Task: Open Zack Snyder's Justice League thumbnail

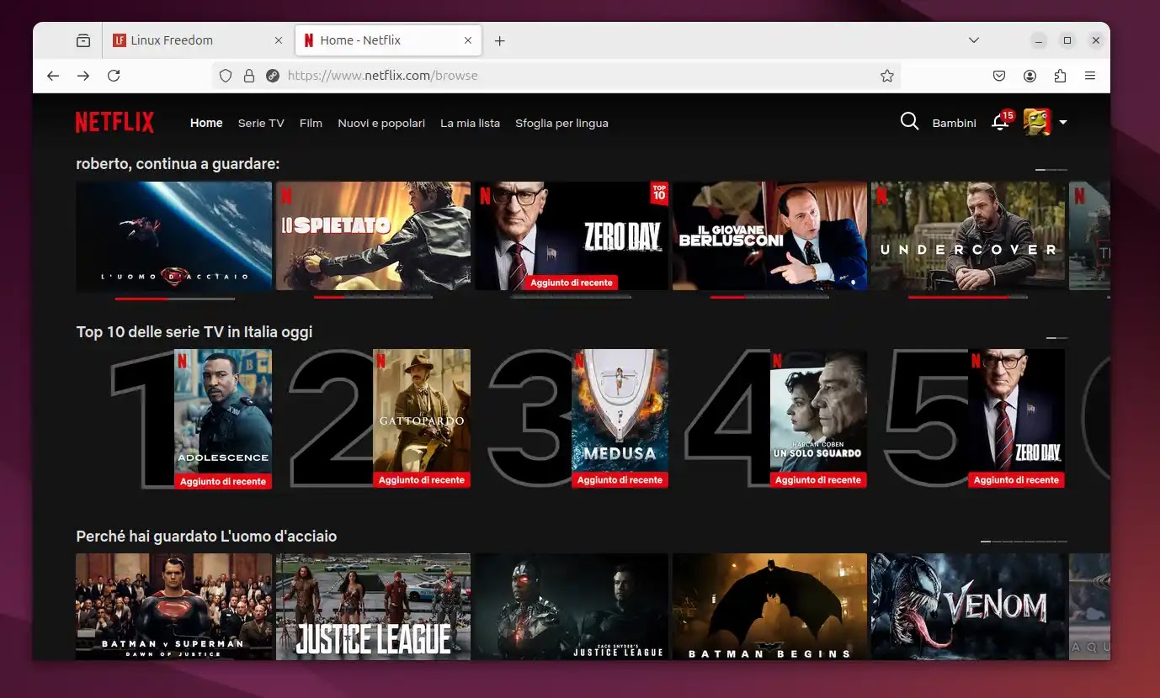Action: (x=572, y=606)
